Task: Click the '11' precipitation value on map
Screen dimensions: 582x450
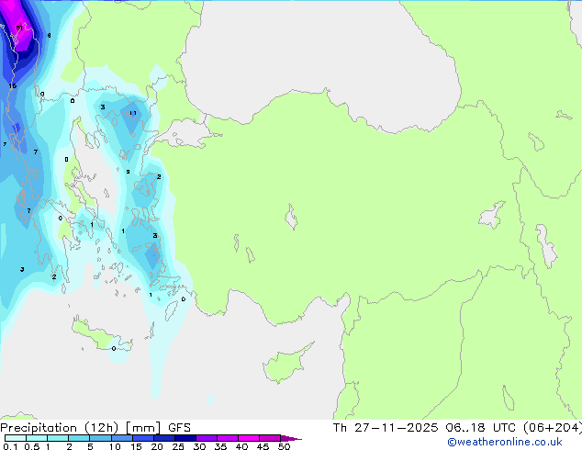Action: (133, 113)
